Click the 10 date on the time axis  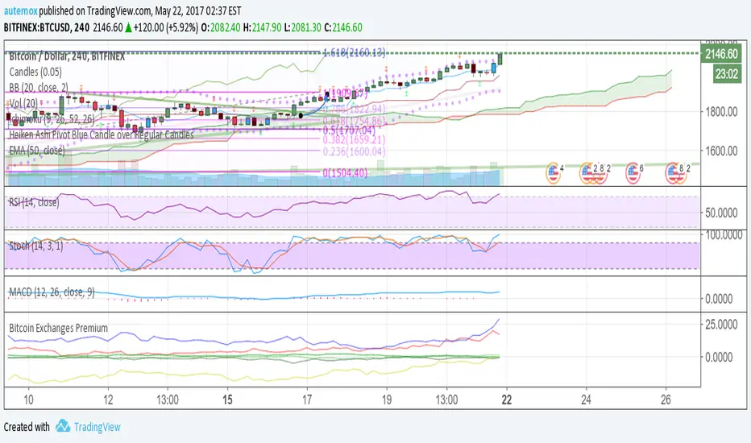coord(28,400)
